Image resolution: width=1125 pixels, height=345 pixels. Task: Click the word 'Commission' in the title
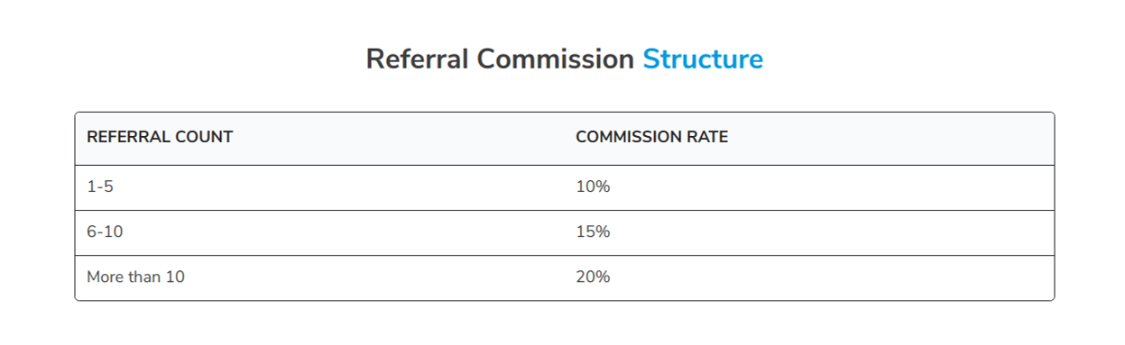556,59
